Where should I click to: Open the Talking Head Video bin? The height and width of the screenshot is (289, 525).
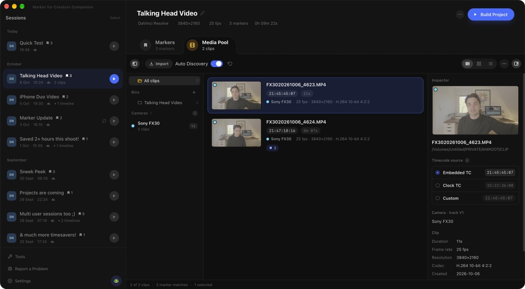[x=164, y=103]
